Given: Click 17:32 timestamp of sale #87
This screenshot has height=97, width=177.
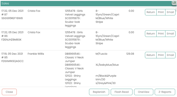Looking at the screenshot, I should 12,11.
